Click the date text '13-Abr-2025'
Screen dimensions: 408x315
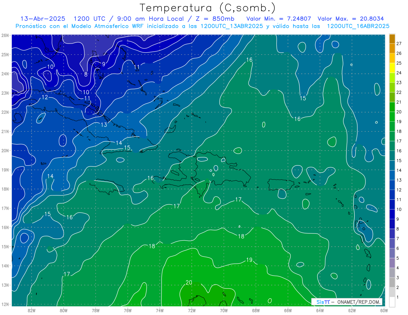click(44, 19)
